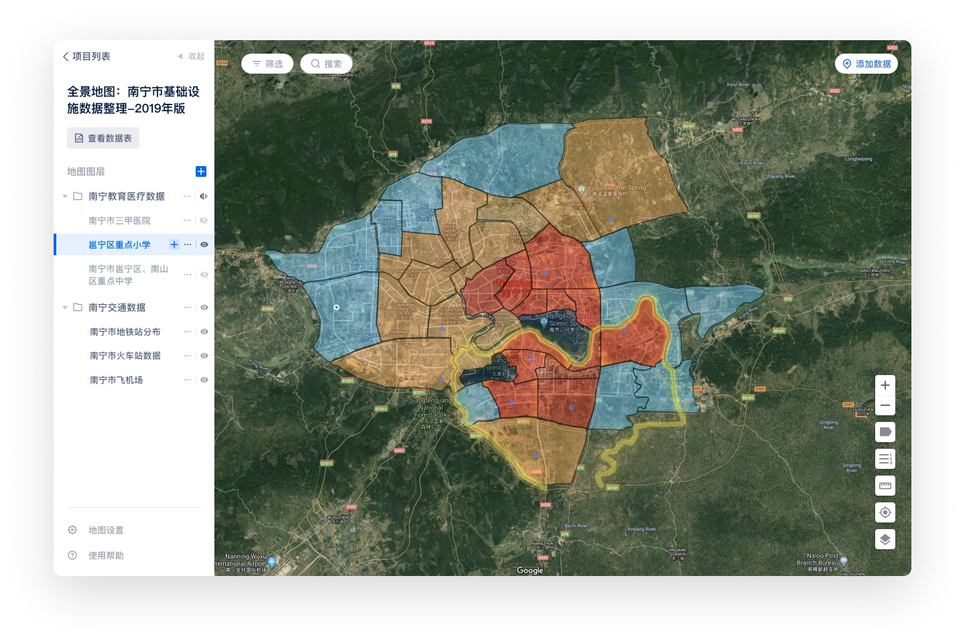Collapse the 南宁教育医疗数据 folder
Screen dimensions: 965x643
[65, 196]
